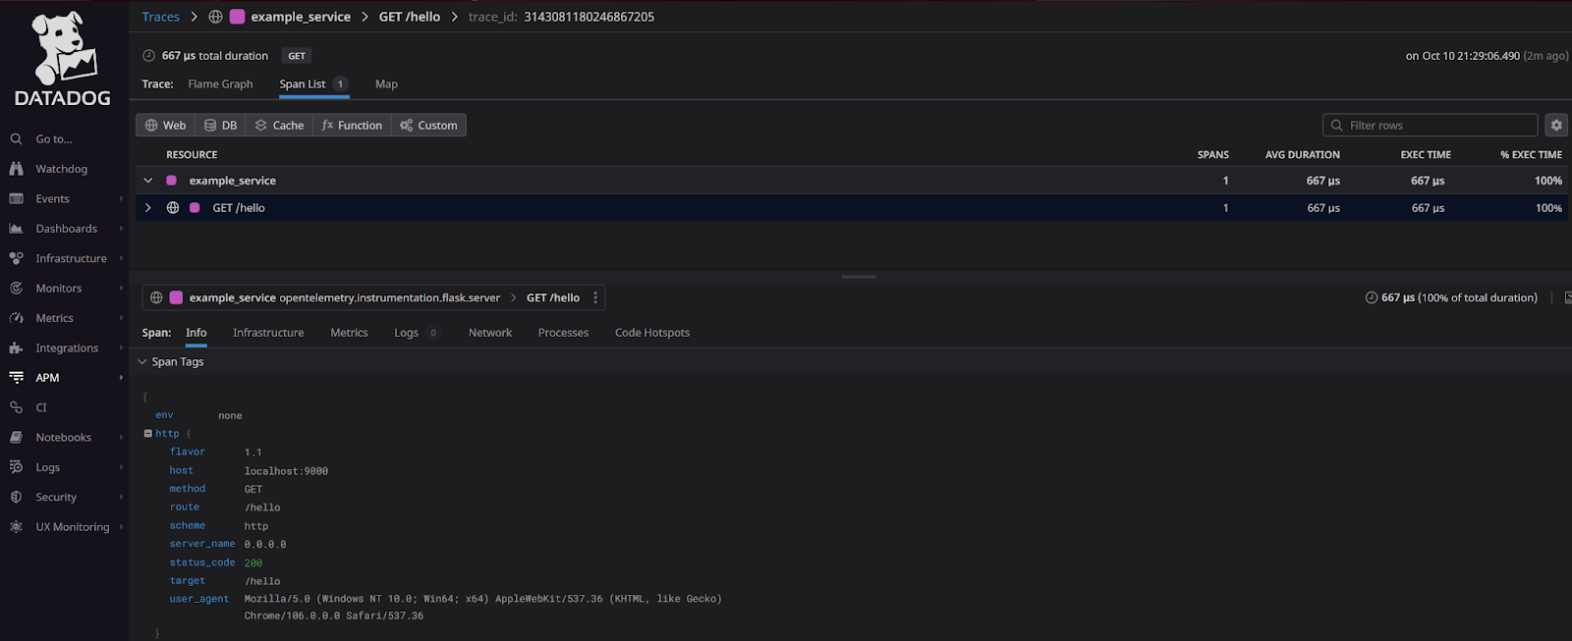This screenshot has height=641, width=1572.
Task: Click the pink example_service color square in breadcrumb
Action: [237, 17]
